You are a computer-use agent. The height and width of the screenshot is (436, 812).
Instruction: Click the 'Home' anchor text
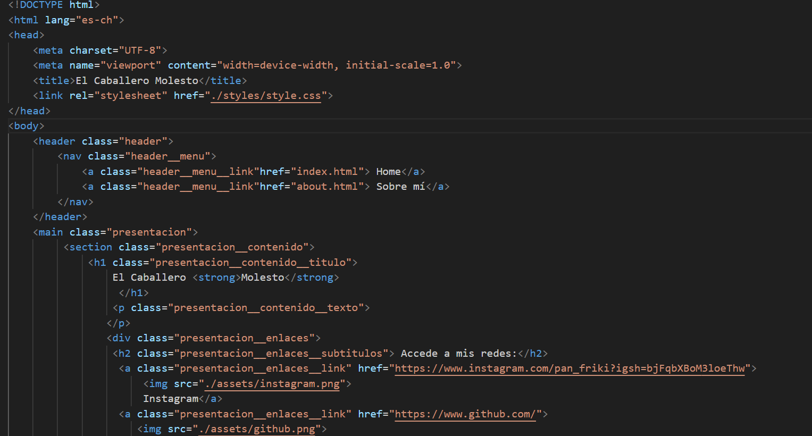coord(389,172)
